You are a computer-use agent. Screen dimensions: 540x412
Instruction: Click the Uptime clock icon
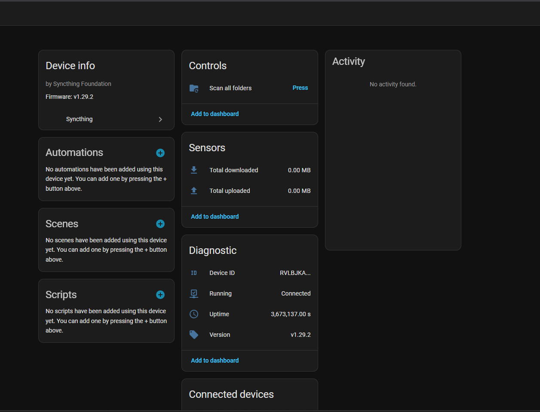tap(194, 314)
